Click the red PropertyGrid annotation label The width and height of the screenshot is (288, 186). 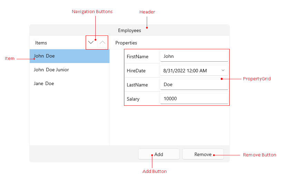[257, 79]
